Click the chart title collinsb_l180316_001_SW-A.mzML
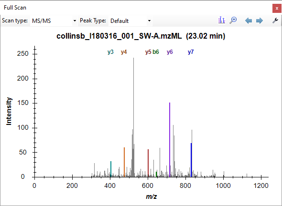 [119, 36]
